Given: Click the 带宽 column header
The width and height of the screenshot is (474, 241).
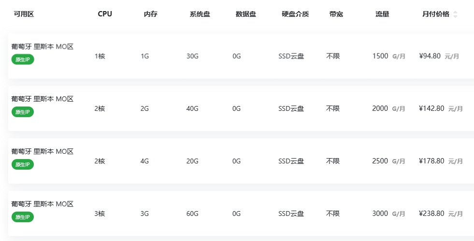Looking at the screenshot, I should click(x=336, y=14).
